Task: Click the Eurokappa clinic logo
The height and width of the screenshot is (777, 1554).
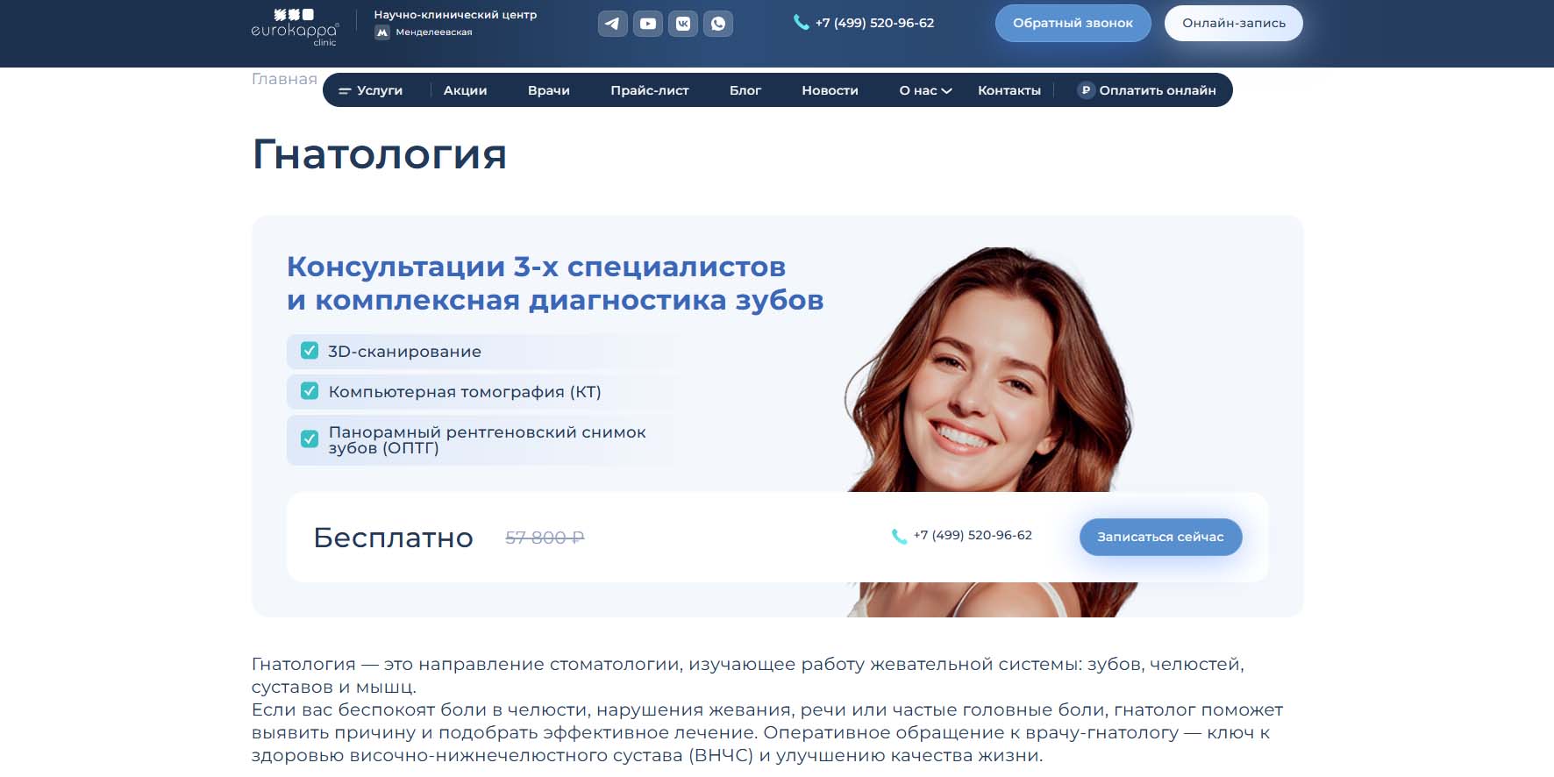Action: [x=295, y=27]
